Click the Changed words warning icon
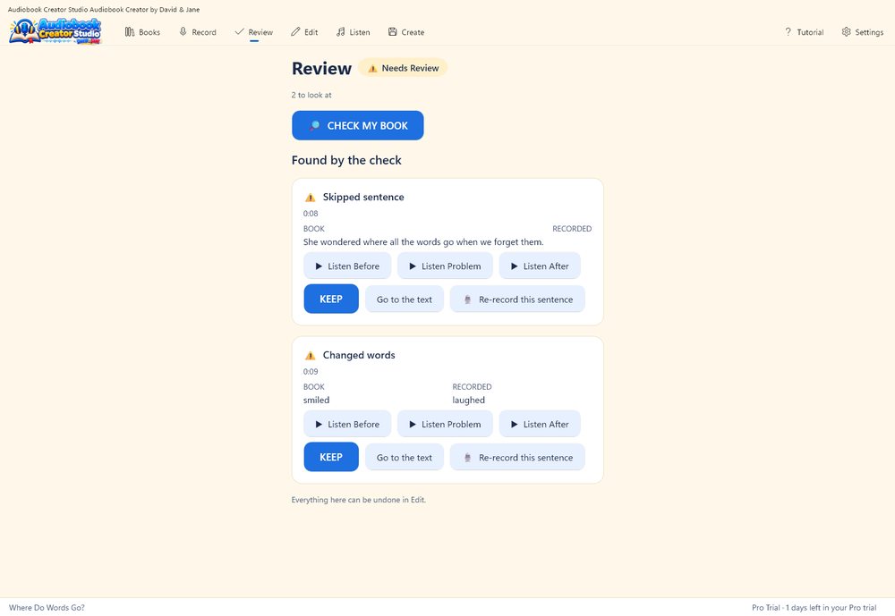 point(310,355)
